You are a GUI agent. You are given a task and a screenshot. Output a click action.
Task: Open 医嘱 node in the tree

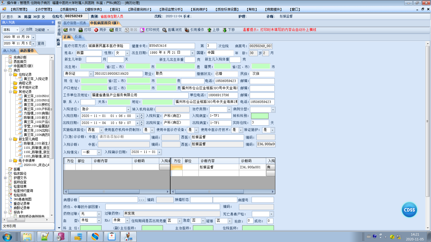(x=17, y=169)
